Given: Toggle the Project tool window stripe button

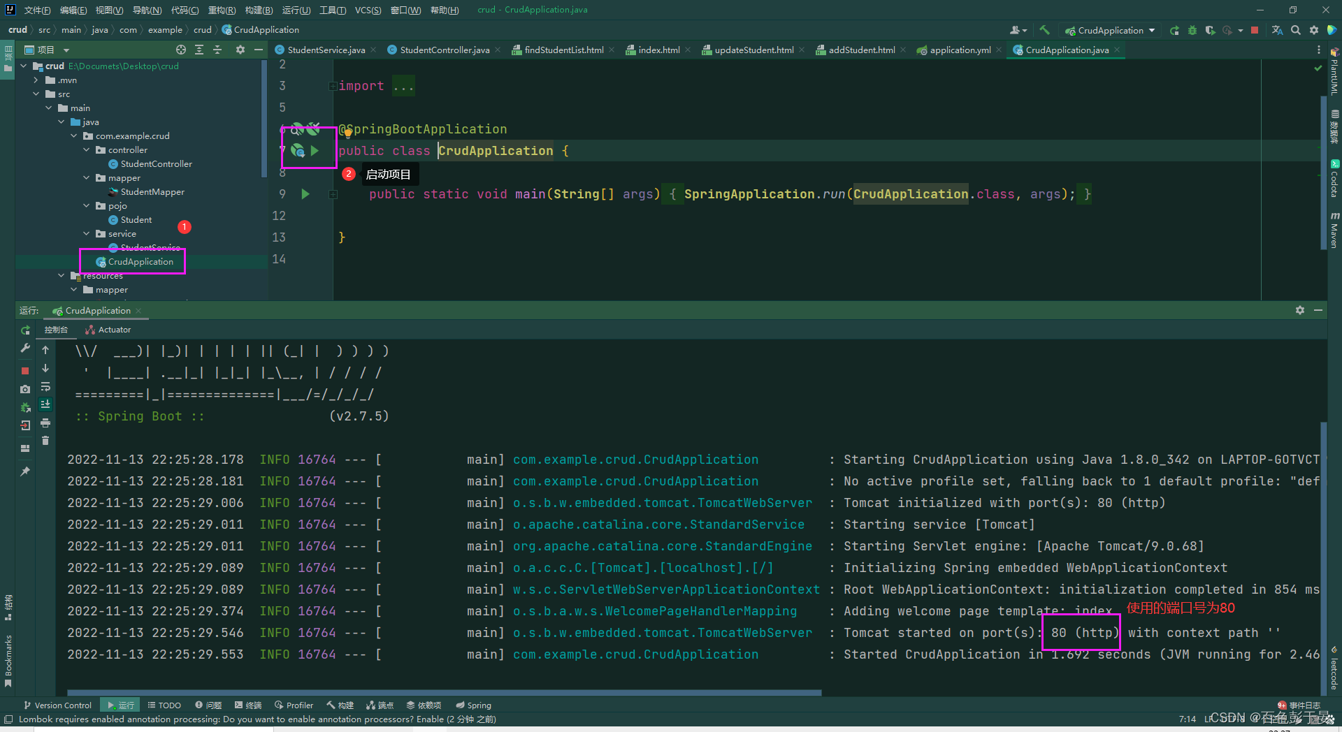Looking at the screenshot, I should coord(8,59).
